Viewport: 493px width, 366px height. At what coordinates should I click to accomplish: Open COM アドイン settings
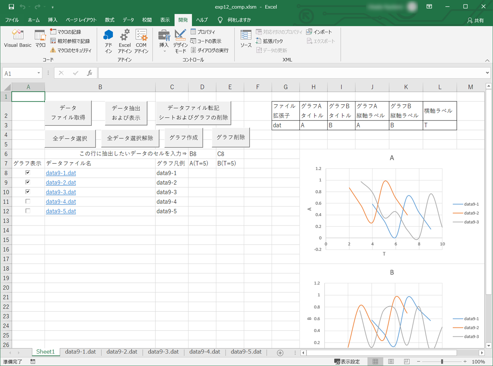pyautogui.click(x=141, y=41)
